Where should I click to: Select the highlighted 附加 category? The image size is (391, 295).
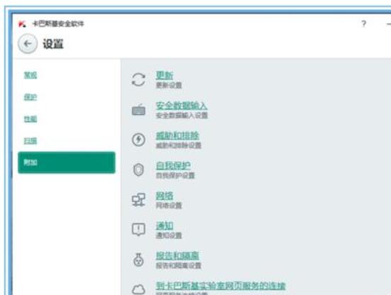67,162
